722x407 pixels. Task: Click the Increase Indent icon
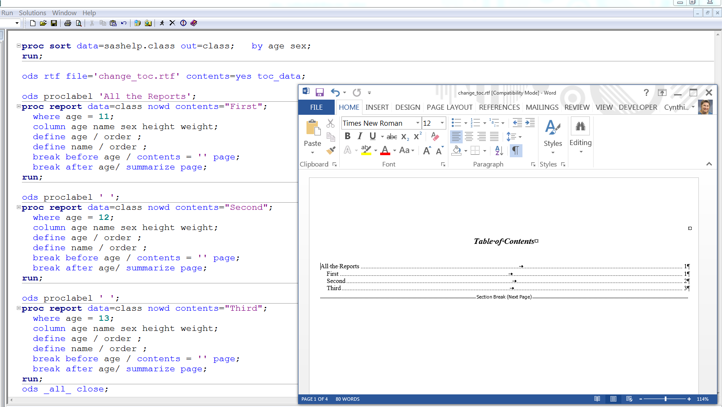tap(530, 123)
